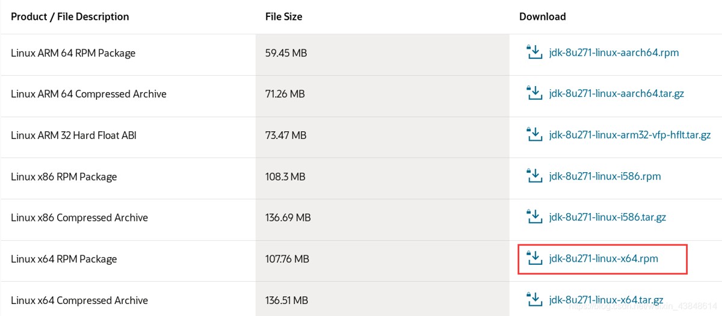Open jdk-8u271-linux-aarch64.rpm link

[x=614, y=52]
